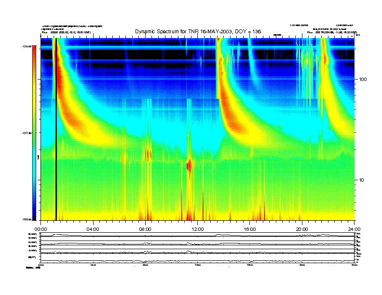382x295 pixels.
Task: Click the red top of the colorbar
Action: point(34,51)
